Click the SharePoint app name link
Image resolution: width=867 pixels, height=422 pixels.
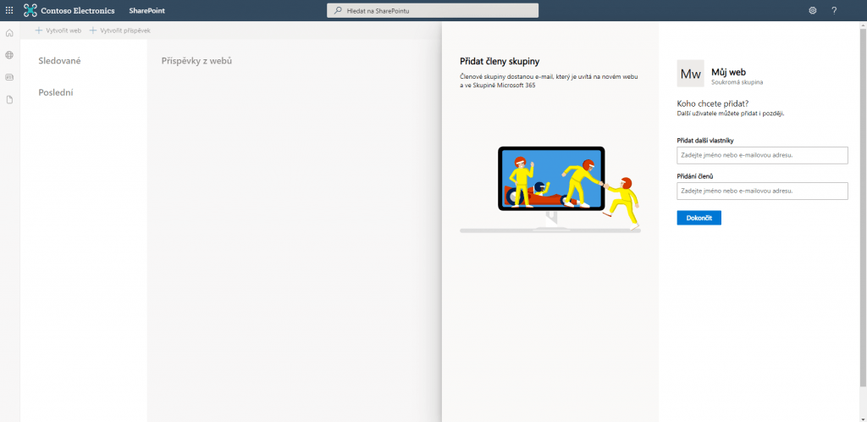[x=147, y=10]
